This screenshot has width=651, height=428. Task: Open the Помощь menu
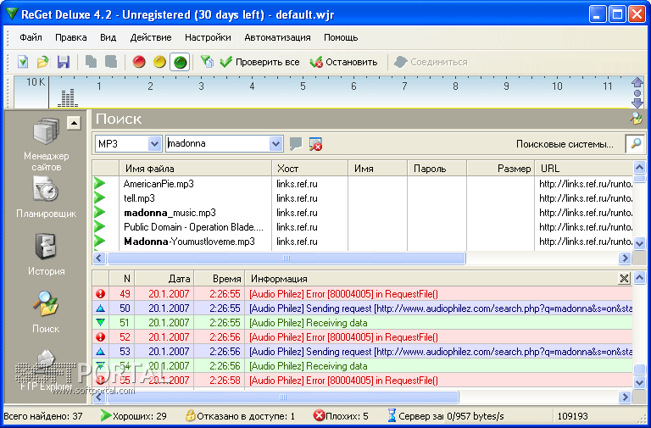pyautogui.click(x=341, y=37)
